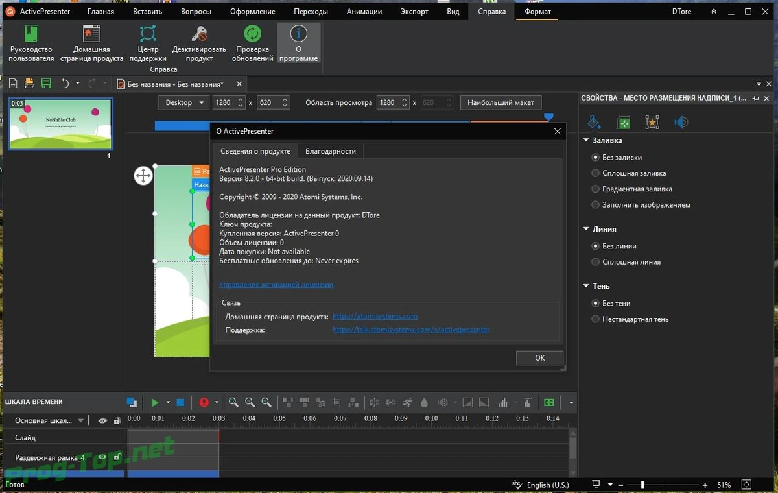Click fit-to-window icon in status bar
This screenshot has height=493, width=778.
746,485
